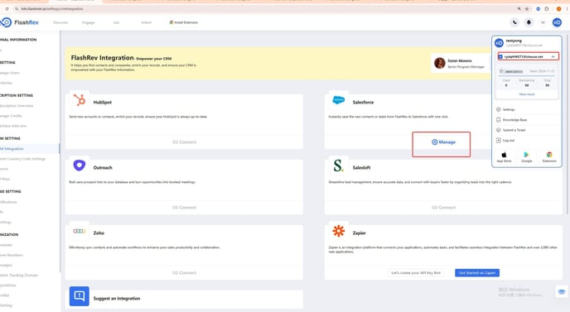Viewport: 570px width, 312px height.
Task: Click Connect on the Outreach card
Action: (184, 208)
